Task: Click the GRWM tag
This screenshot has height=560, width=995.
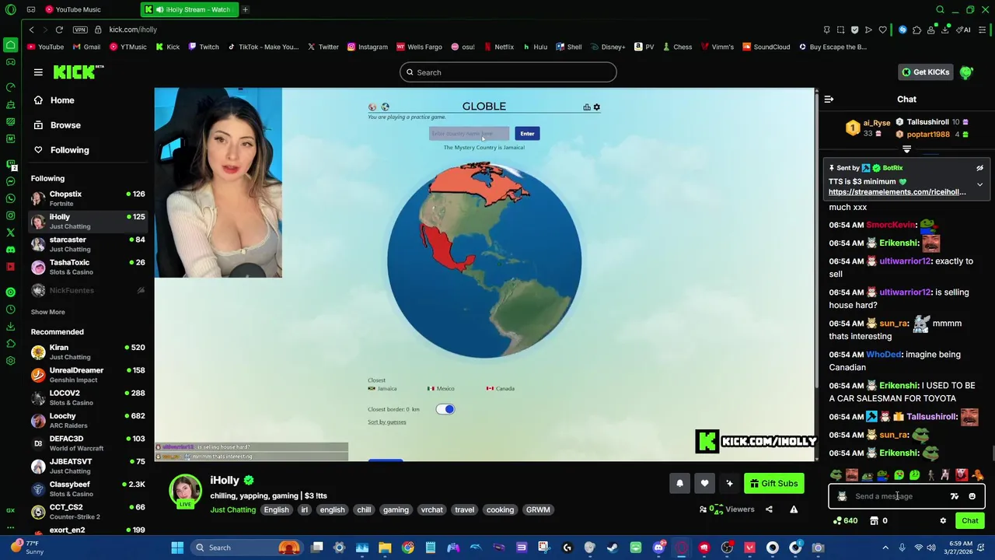Action: click(x=538, y=510)
